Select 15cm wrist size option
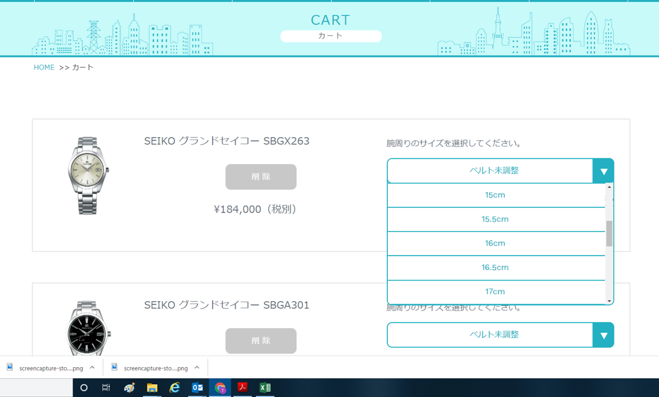Image resolution: width=659 pixels, height=397 pixels. point(495,195)
